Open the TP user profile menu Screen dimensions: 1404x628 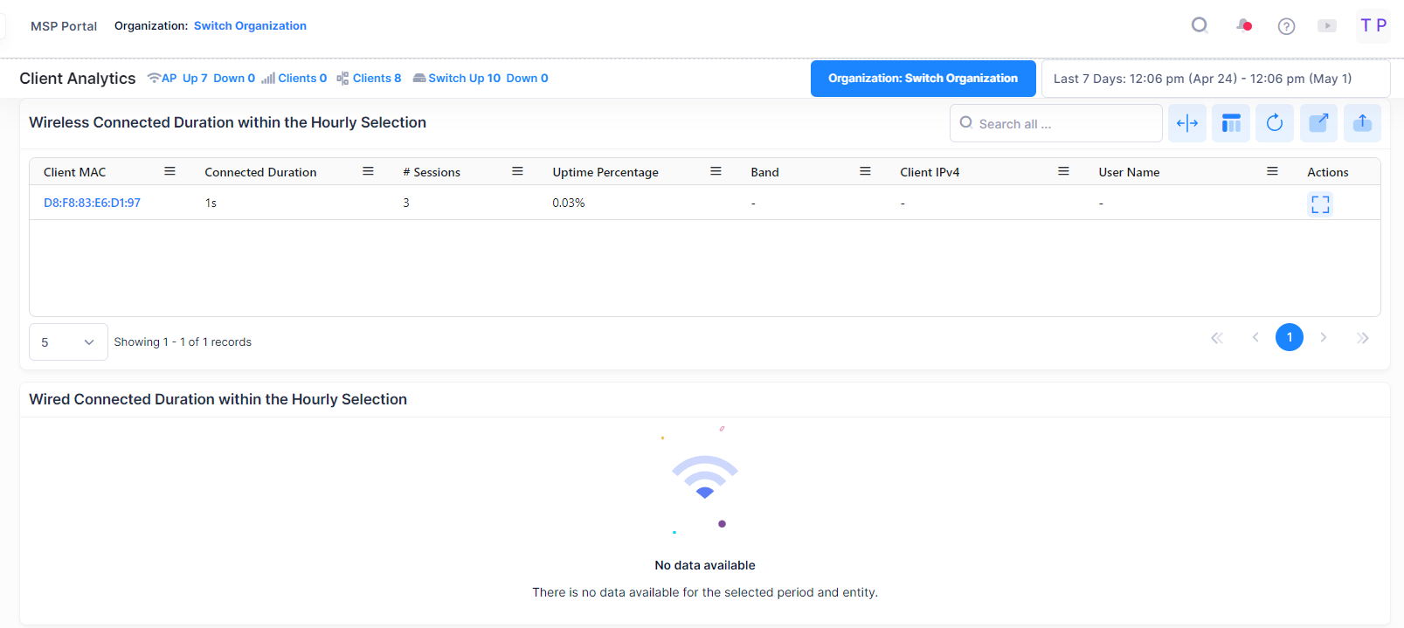pyautogui.click(x=1373, y=26)
